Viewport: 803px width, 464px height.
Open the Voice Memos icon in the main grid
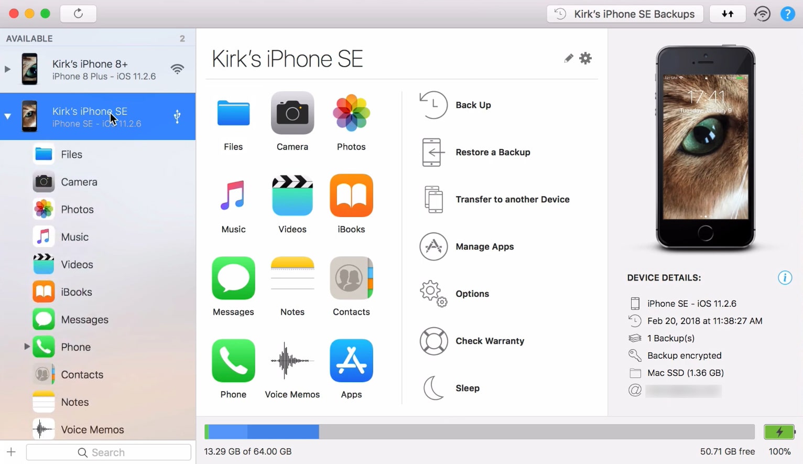pyautogui.click(x=292, y=361)
